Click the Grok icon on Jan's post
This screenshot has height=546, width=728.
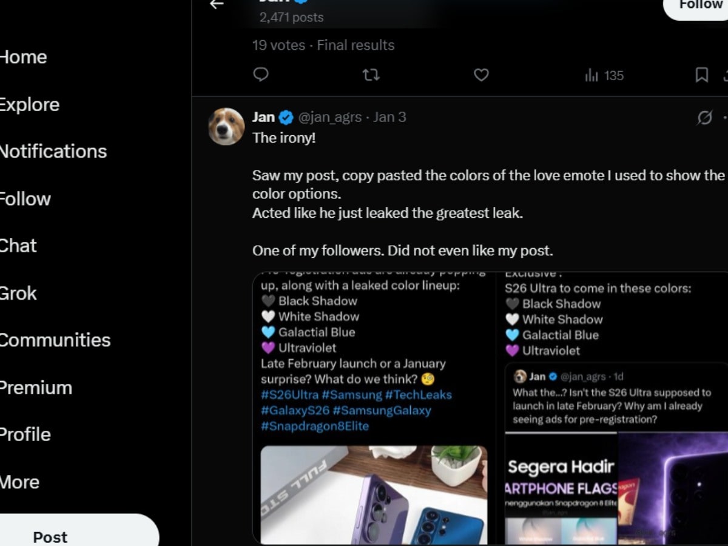tap(704, 118)
